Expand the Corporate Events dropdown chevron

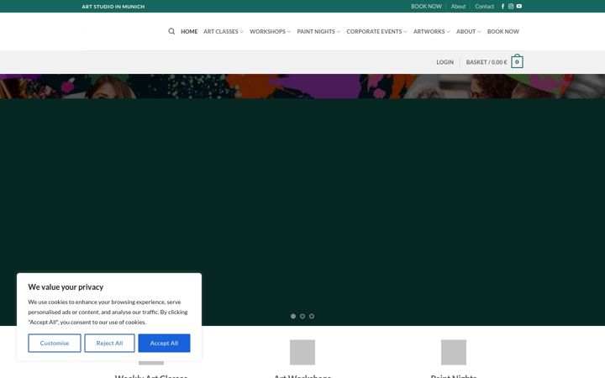pyautogui.click(x=405, y=32)
